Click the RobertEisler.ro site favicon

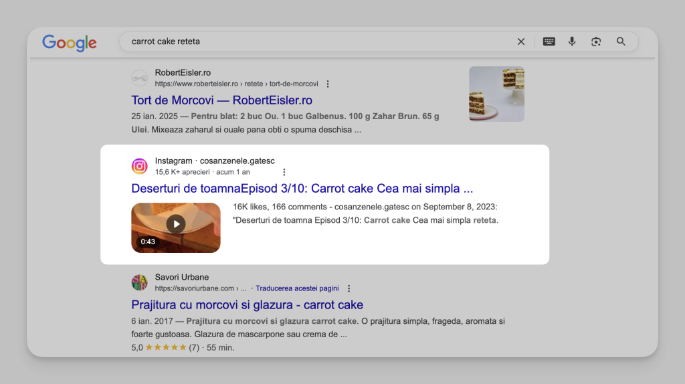point(139,78)
